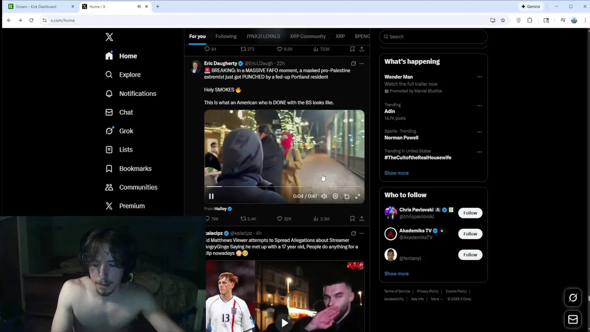Image resolution: width=590 pixels, height=332 pixels.
Task: Open Hailey's profile link under video
Action: [220, 209]
